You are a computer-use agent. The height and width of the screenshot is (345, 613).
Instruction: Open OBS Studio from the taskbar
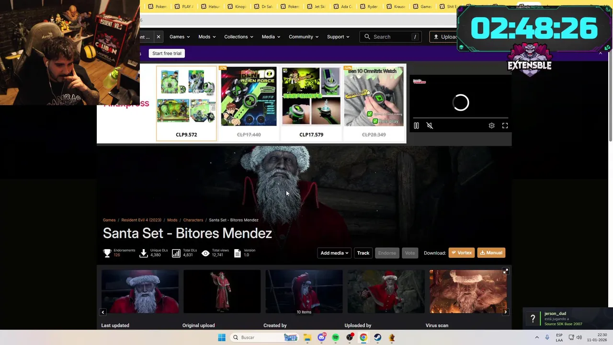[350, 337]
